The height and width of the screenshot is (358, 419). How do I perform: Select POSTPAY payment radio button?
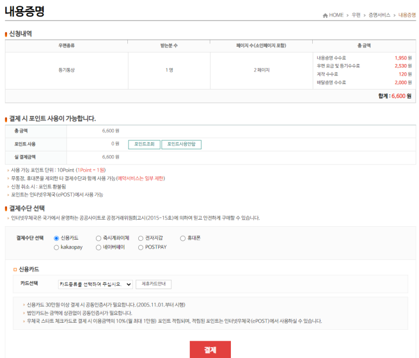tap(140, 247)
